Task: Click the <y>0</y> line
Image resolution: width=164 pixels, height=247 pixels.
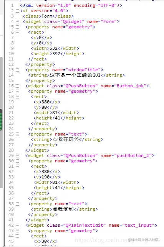Action: (x=41, y=43)
